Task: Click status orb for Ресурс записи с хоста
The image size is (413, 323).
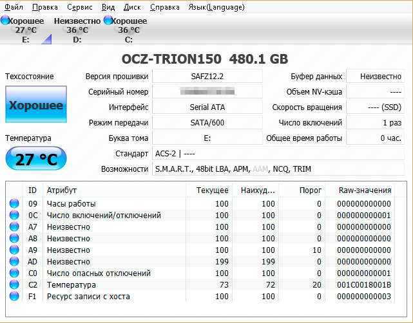Action: pos(14,296)
